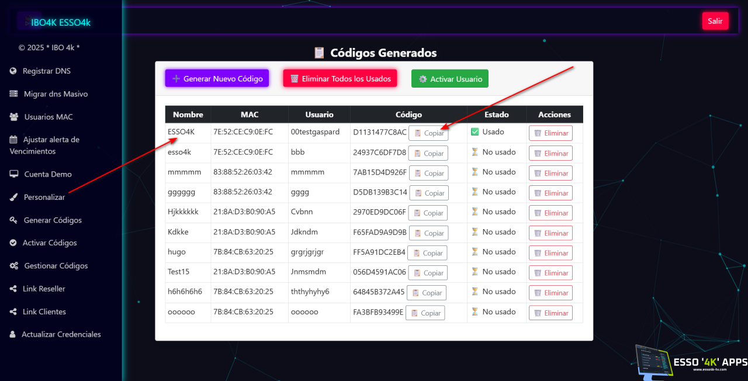This screenshot has width=748, height=381.
Task: Open Link Reseller menu item
Action: pyautogui.click(x=44, y=289)
